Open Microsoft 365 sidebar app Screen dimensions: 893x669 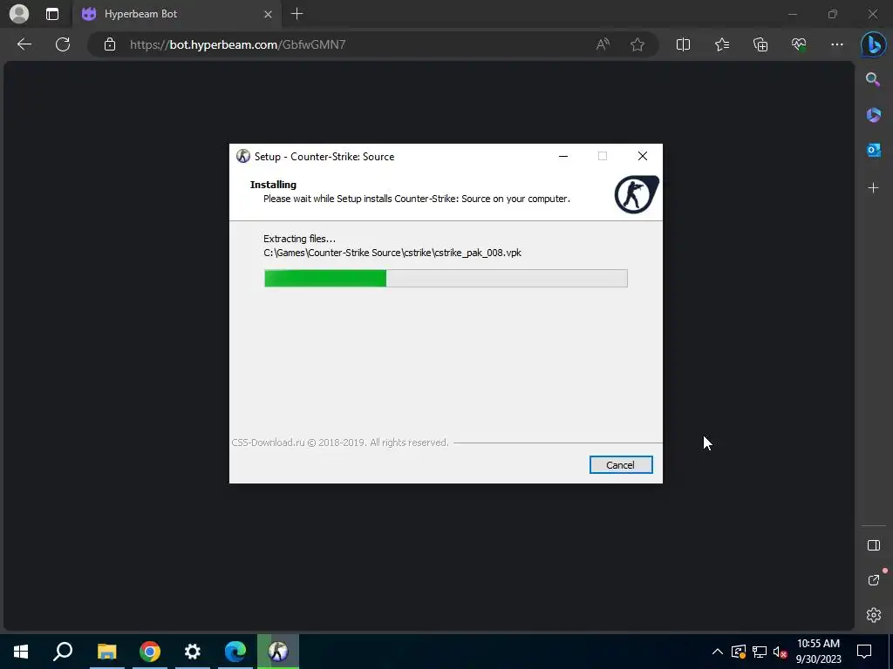click(x=873, y=114)
